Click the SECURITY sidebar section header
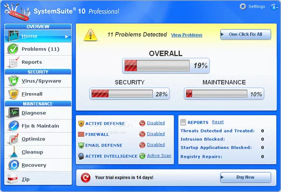 38,72
